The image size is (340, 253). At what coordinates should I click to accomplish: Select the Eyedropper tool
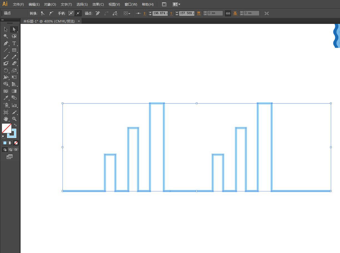[6, 98]
